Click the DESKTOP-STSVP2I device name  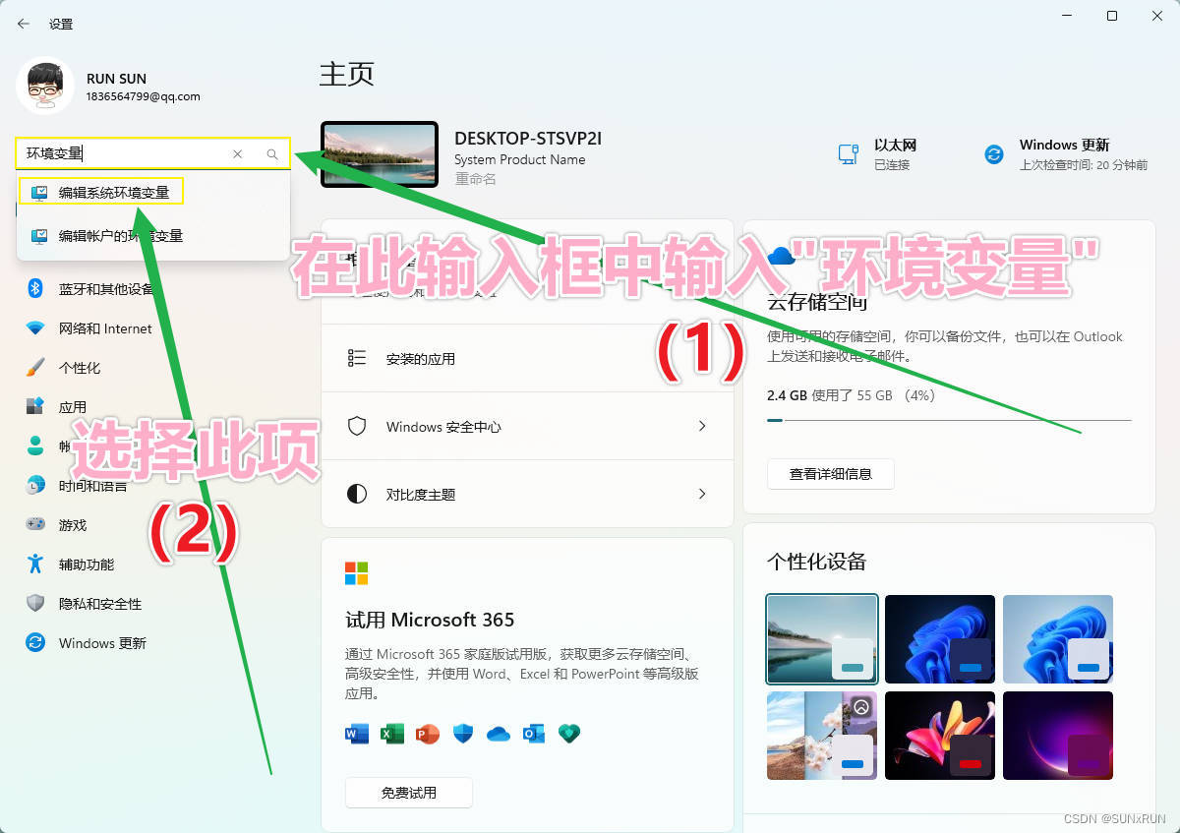click(x=528, y=139)
